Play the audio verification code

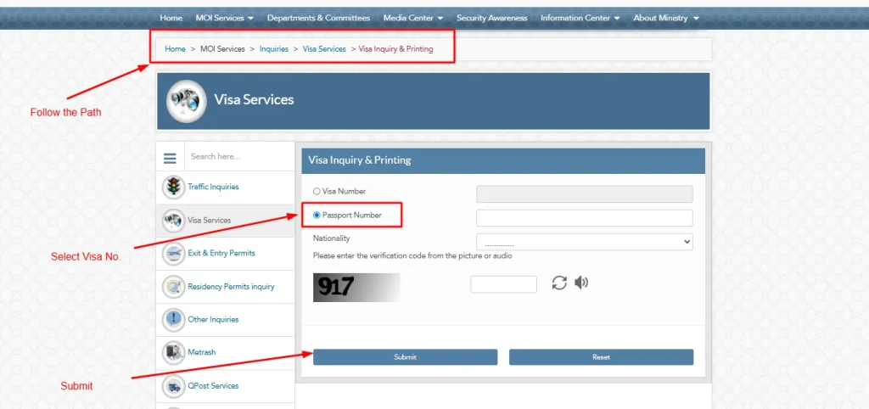click(581, 283)
